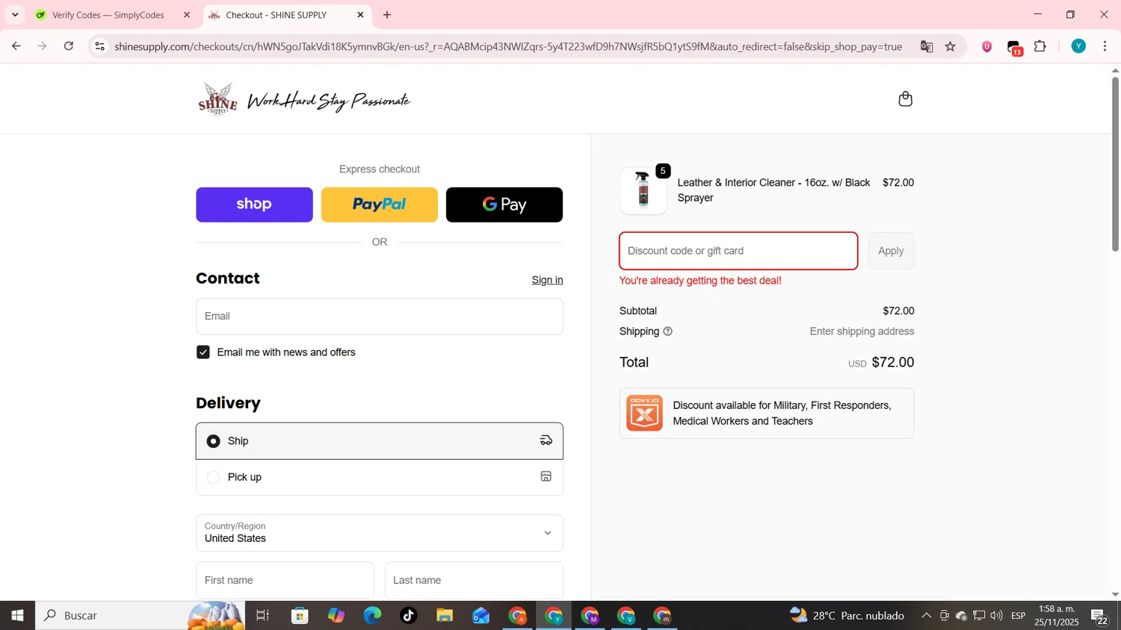
Task: Open the shopping cart bag icon
Action: 905,99
